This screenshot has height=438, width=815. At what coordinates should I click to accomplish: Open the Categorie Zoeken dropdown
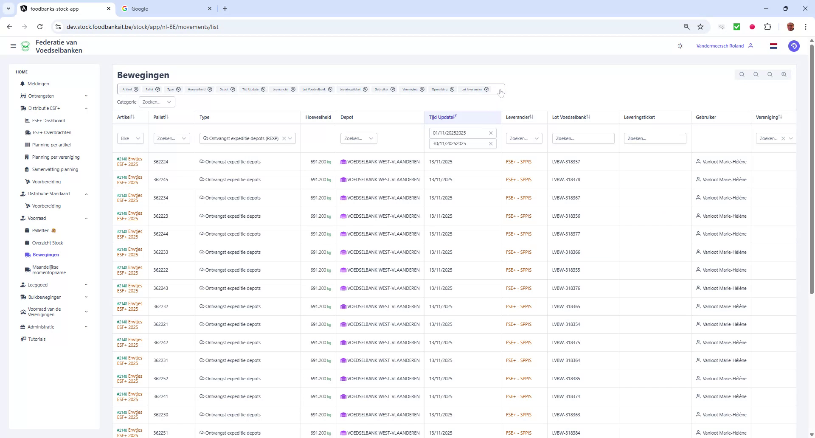[x=157, y=102]
